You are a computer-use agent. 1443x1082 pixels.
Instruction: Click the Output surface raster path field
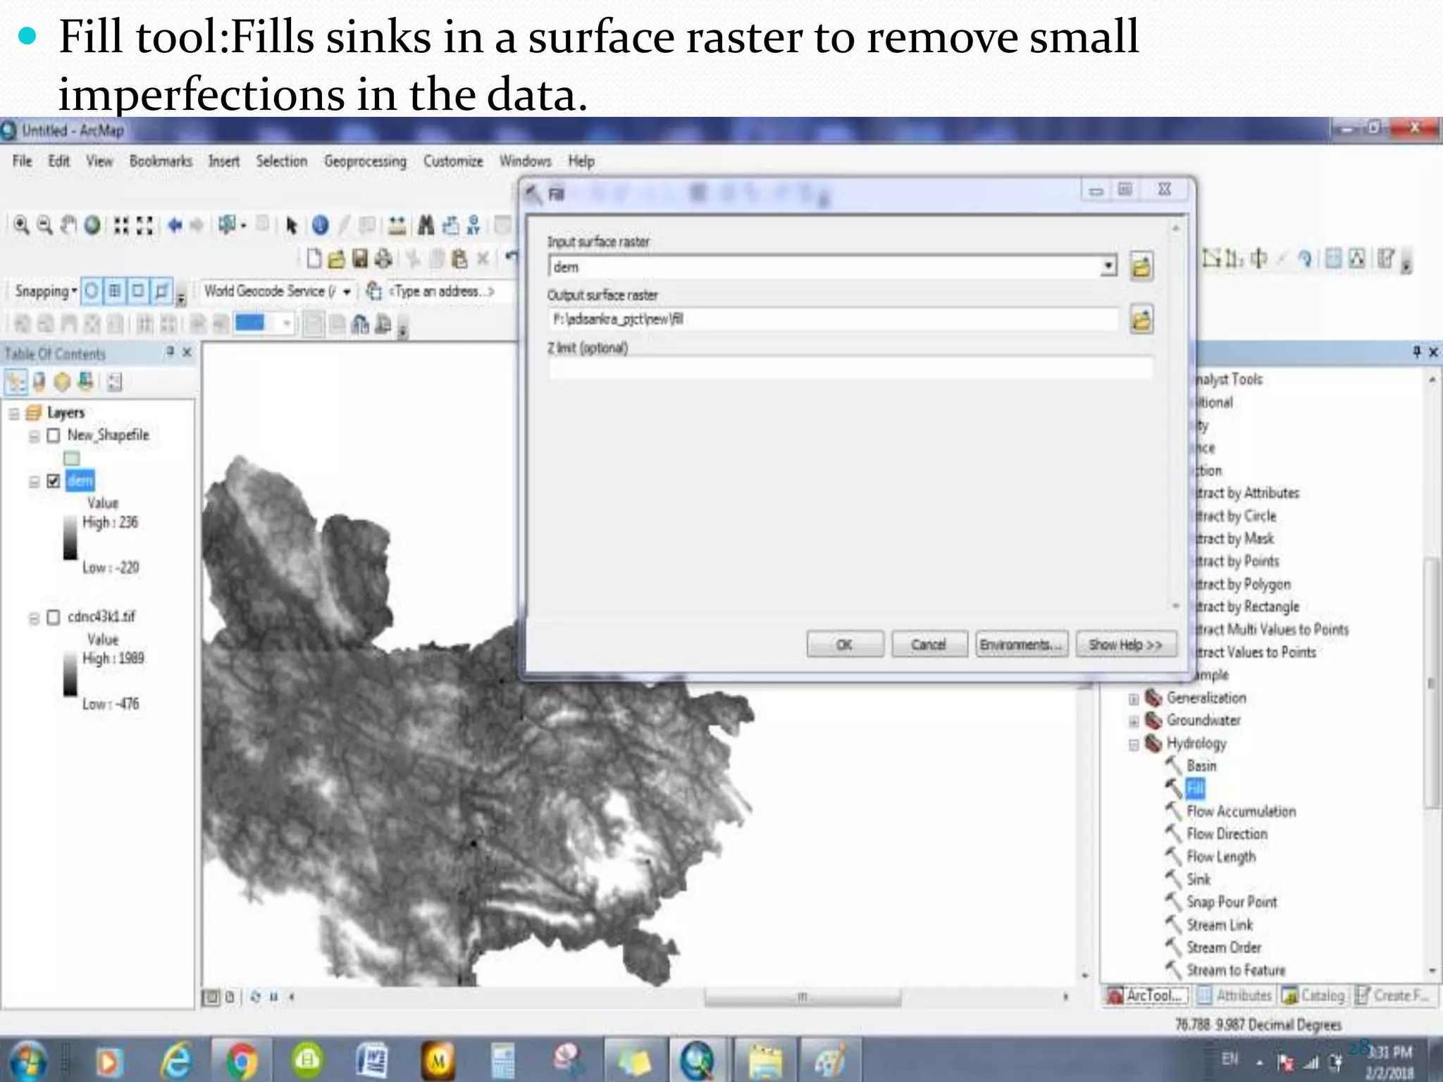point(834,319)
